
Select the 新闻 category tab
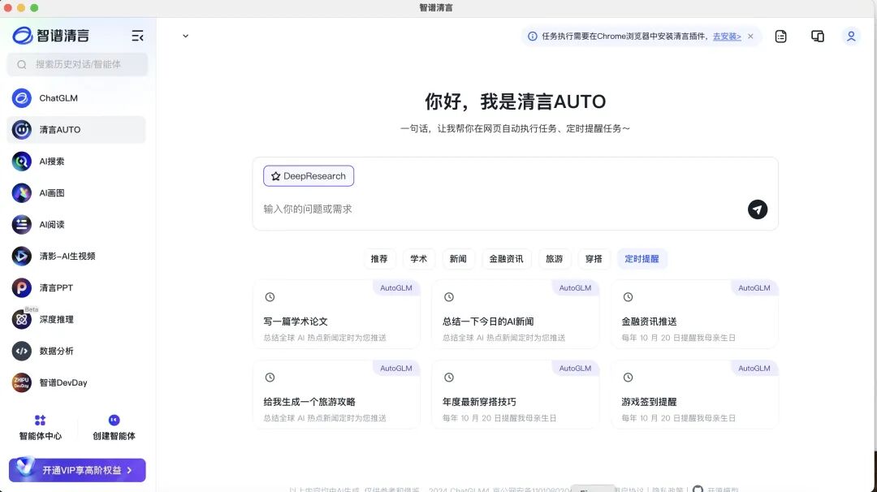pos(458,259)
